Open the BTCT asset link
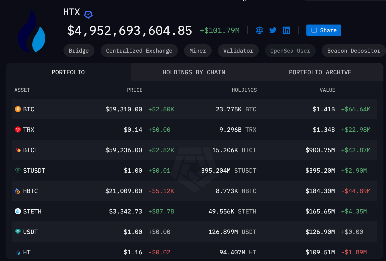The height and width of the screenshot is (261, 386). click(x=30, y=150)
